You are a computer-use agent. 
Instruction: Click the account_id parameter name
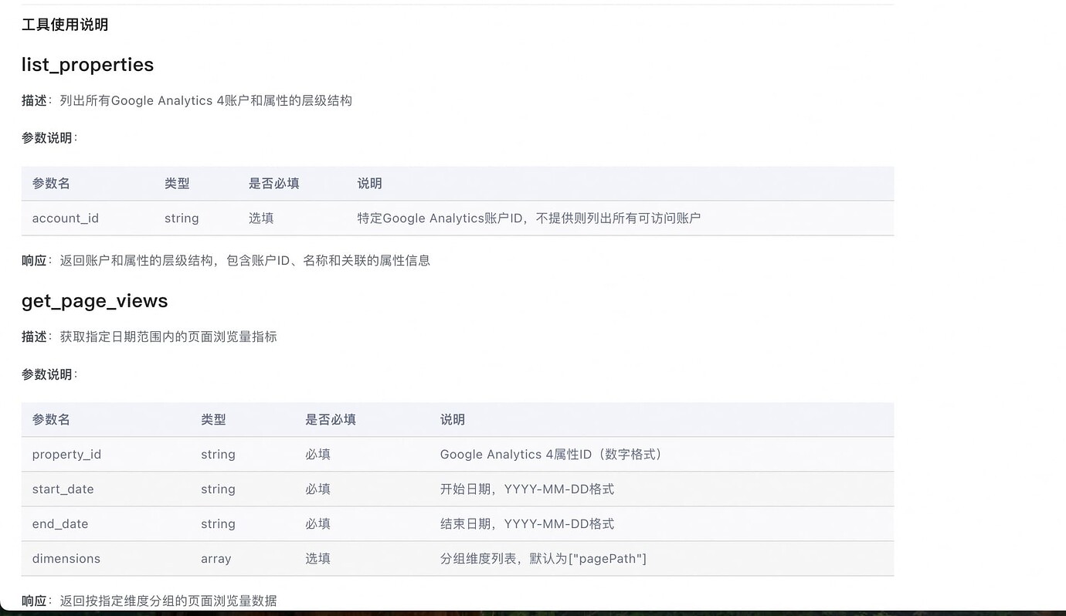(x=65, y=218)
